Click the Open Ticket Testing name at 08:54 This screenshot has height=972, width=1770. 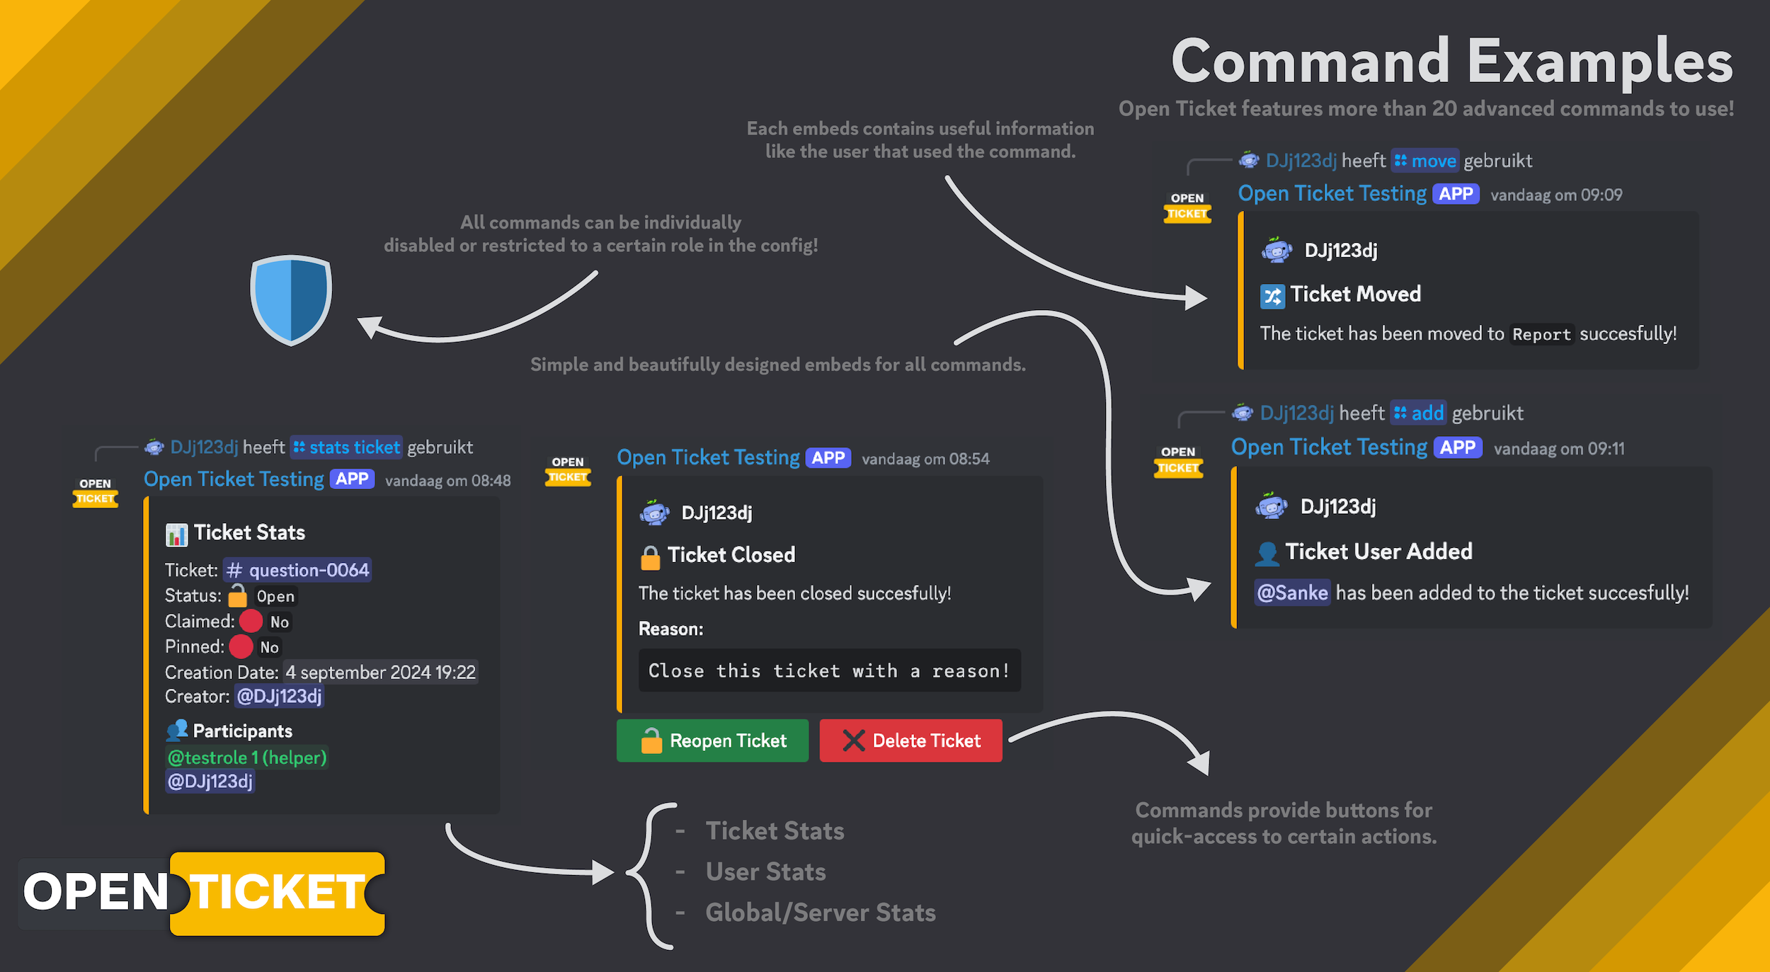(x=708, y=458)
